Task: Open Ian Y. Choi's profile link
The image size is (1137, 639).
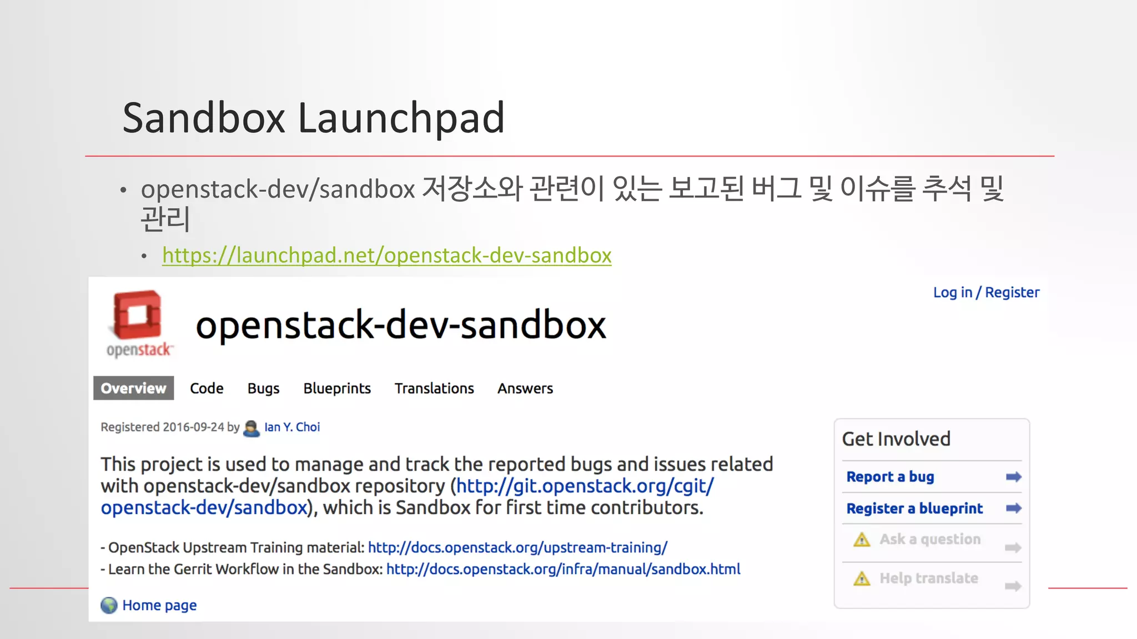Action: click(x=292, y=427)
